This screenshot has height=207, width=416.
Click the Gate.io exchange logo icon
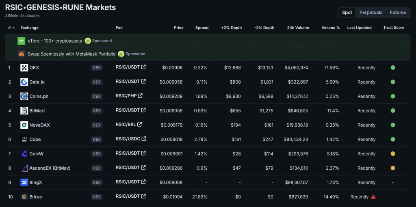coord(24,82)
